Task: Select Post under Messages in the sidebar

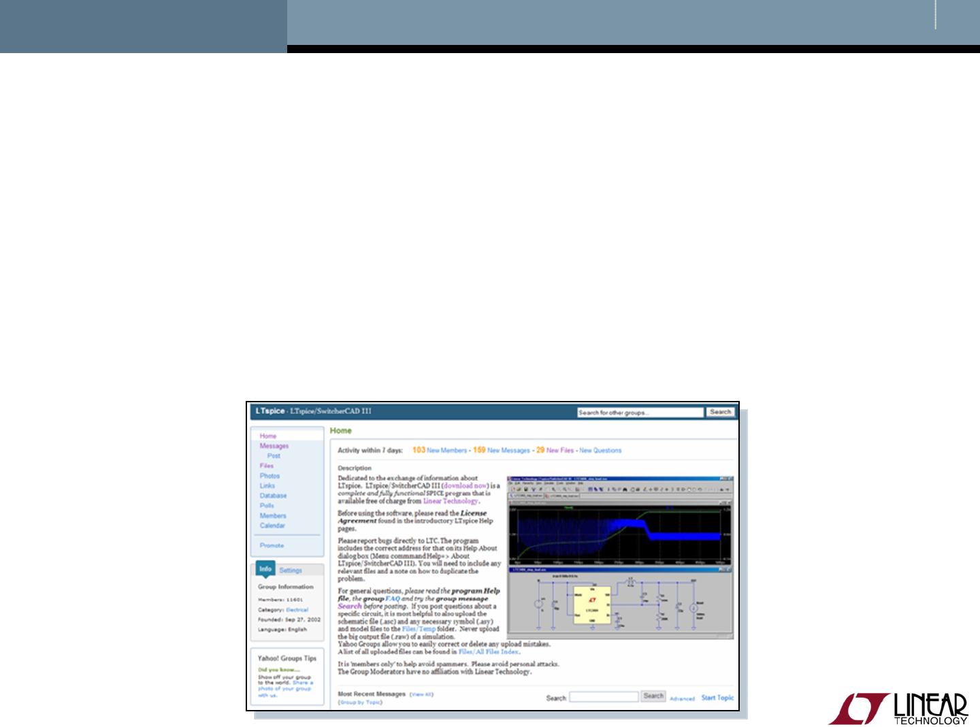Action: [x=274, y=456]
